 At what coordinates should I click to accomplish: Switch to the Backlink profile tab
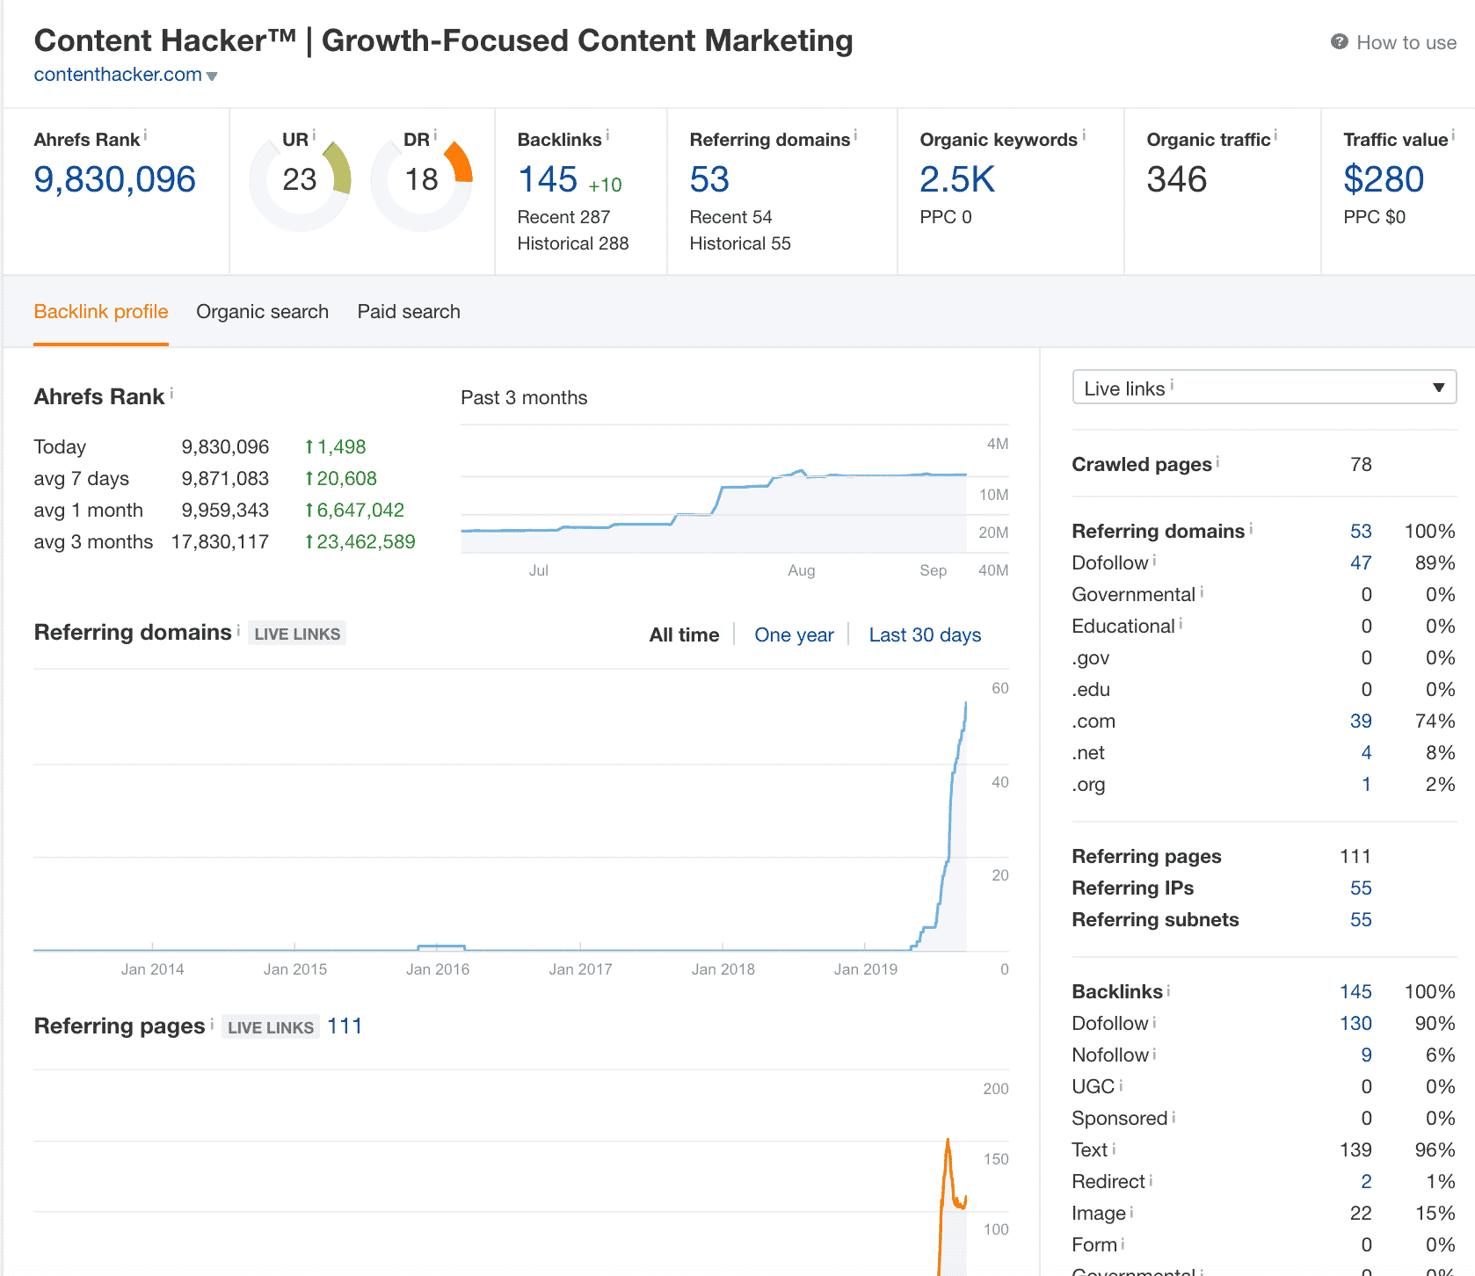click(101, 312)
